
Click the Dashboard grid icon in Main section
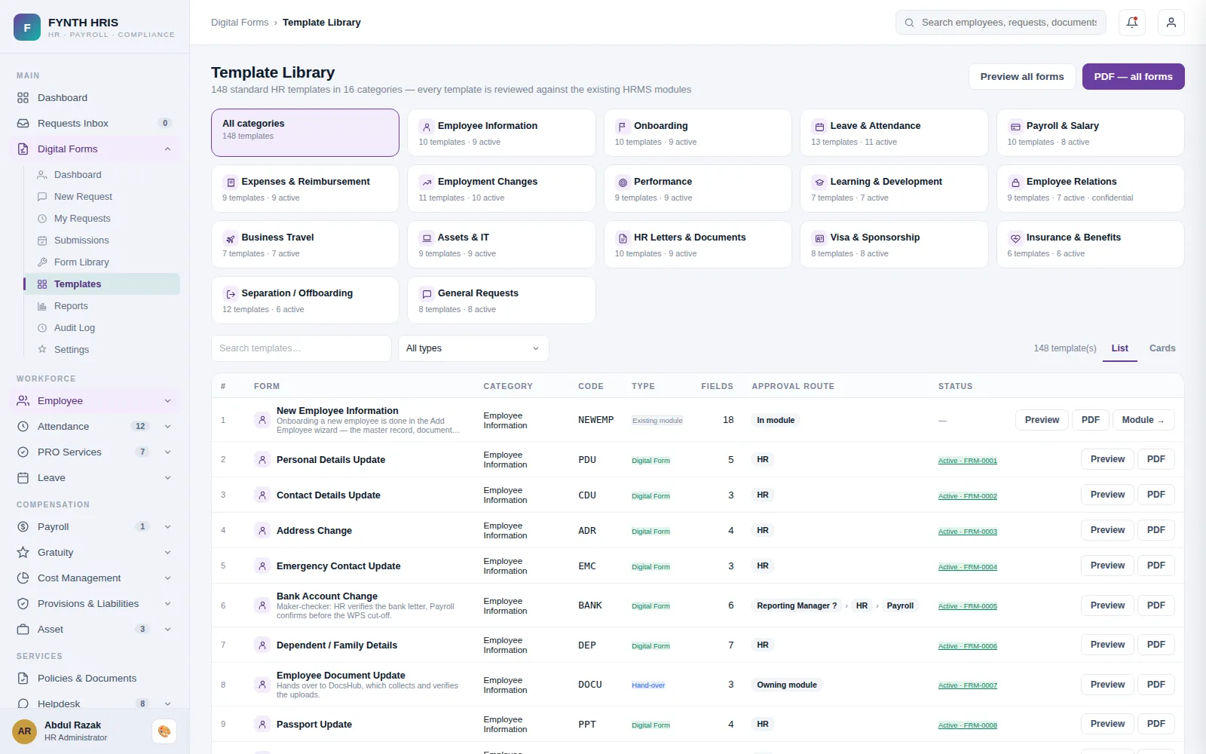click(x=23, y=98)
